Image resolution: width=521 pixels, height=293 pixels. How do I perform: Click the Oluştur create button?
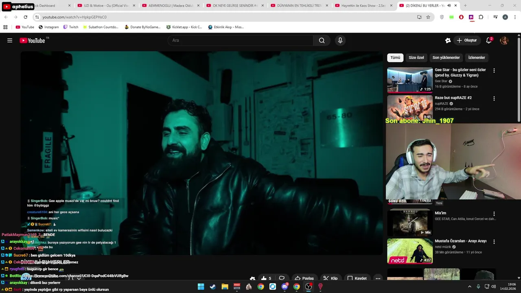point(466,40)
